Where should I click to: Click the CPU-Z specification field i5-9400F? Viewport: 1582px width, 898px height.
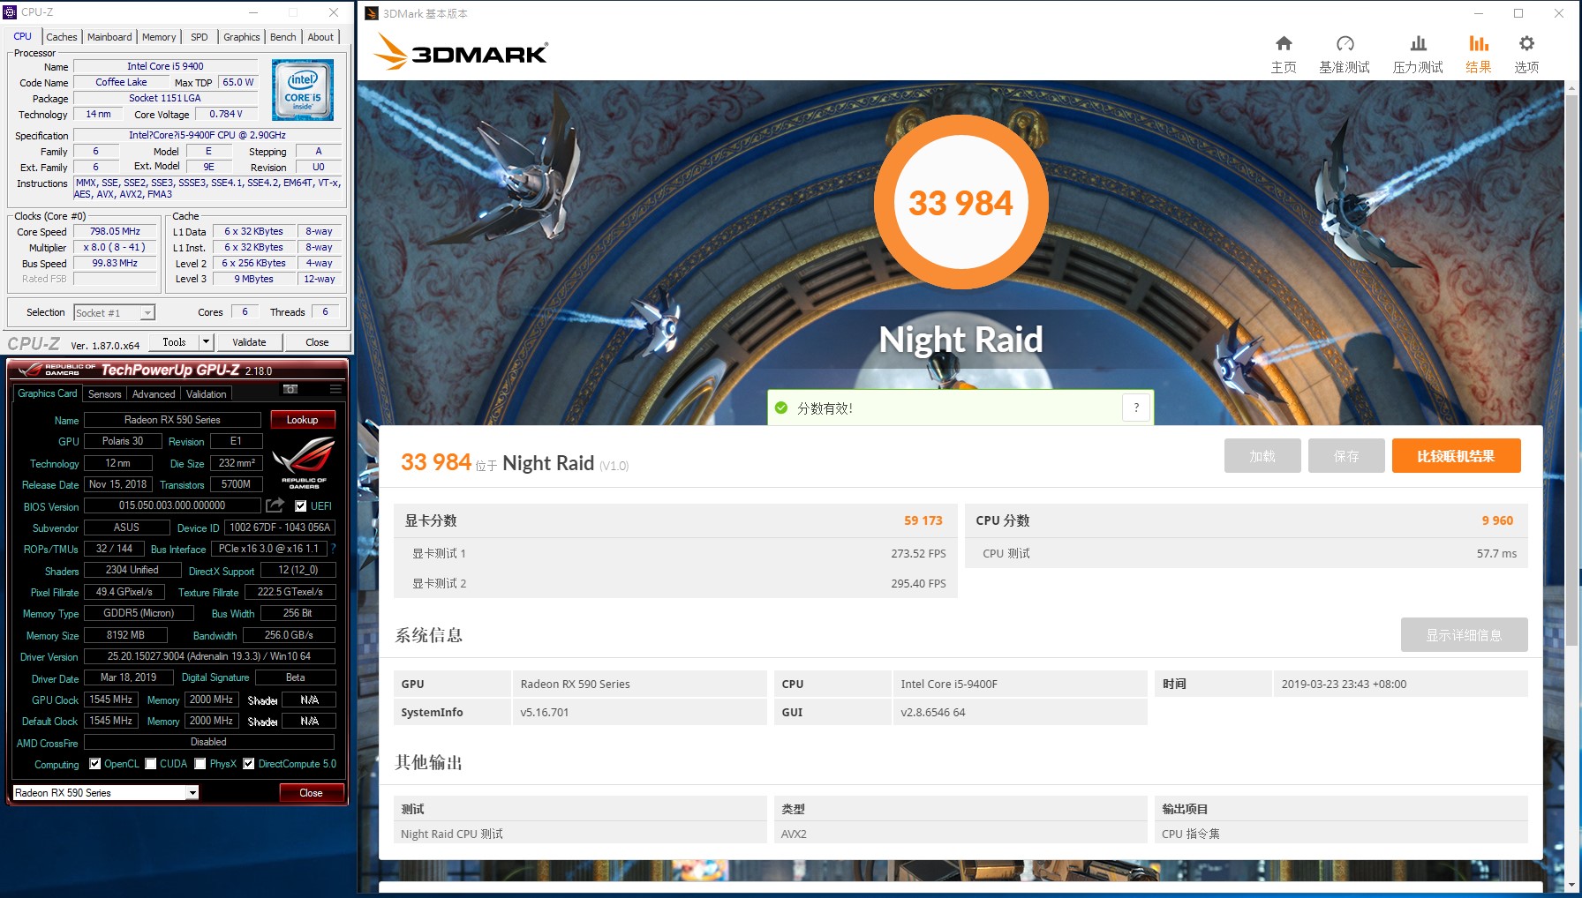[207, 135]
